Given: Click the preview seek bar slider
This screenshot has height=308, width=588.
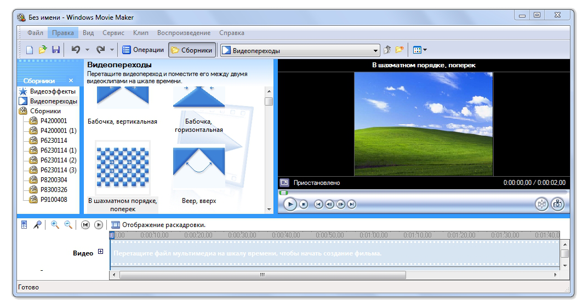Looking at the screenshot, I should click(x=284, y=193).
